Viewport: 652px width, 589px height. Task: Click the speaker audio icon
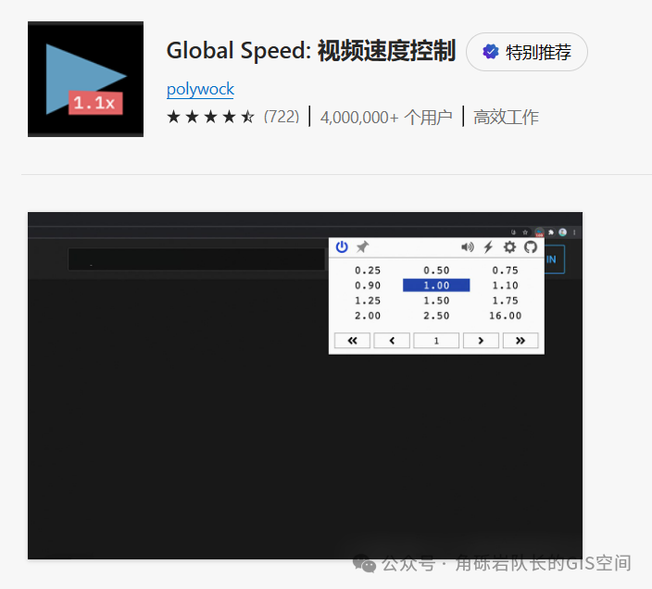tap(468, 247)
